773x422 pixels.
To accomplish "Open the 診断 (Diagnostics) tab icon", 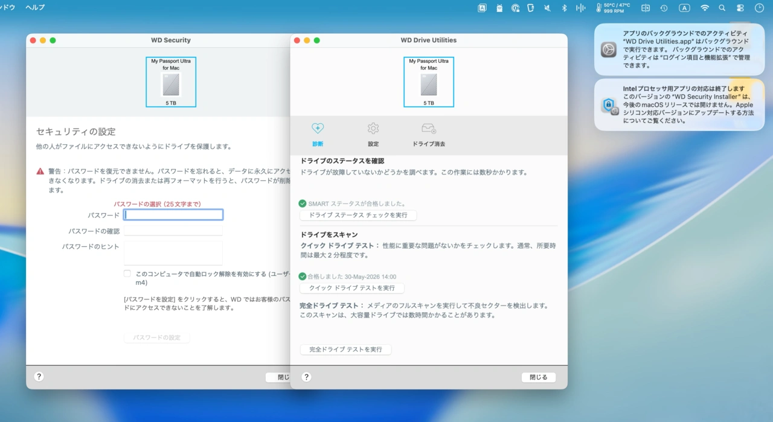I will tap(318, 129).
